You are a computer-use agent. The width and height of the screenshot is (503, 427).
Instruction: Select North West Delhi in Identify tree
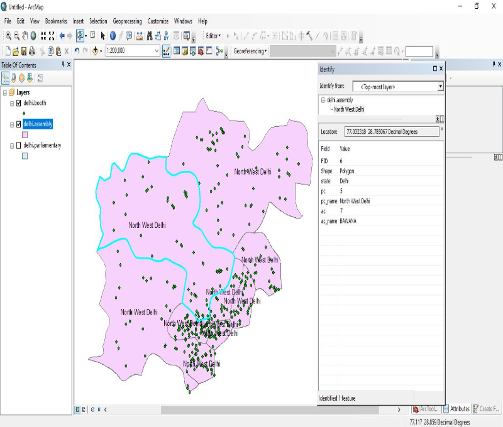point(349,109)
